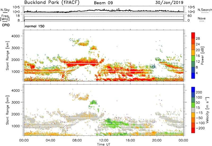Click power colorbar value 4
The height and width of the screenshot is (146, 212).
click(197, 73)
